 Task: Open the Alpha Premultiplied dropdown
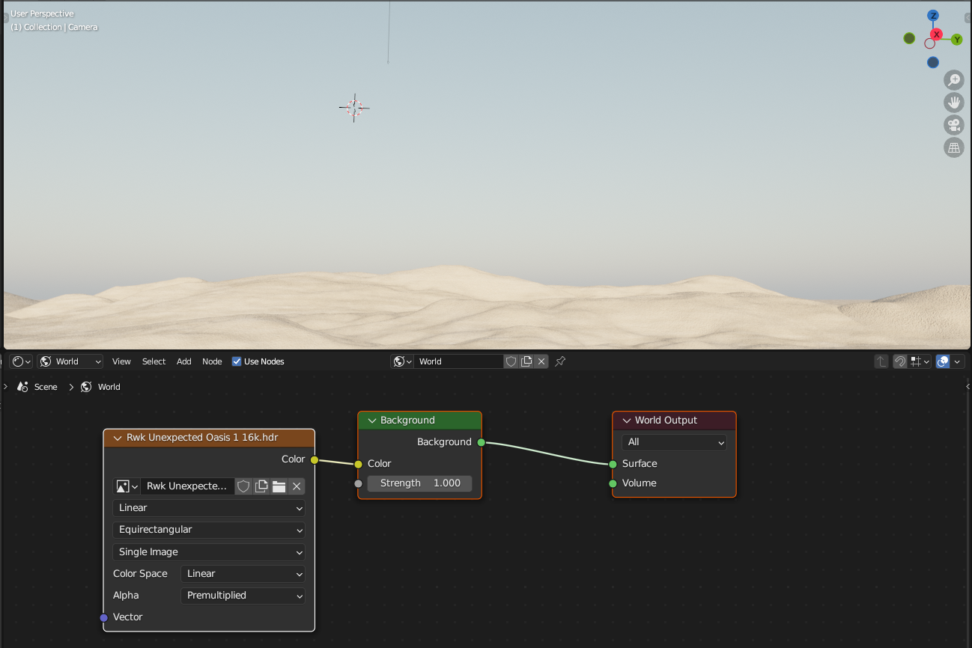coord(243,596)
